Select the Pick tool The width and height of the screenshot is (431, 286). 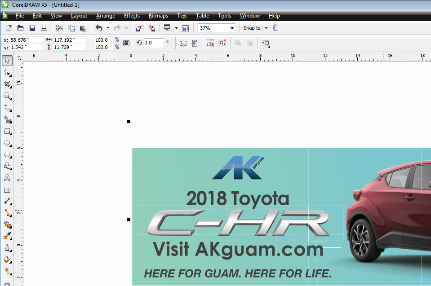click(7, 60)
